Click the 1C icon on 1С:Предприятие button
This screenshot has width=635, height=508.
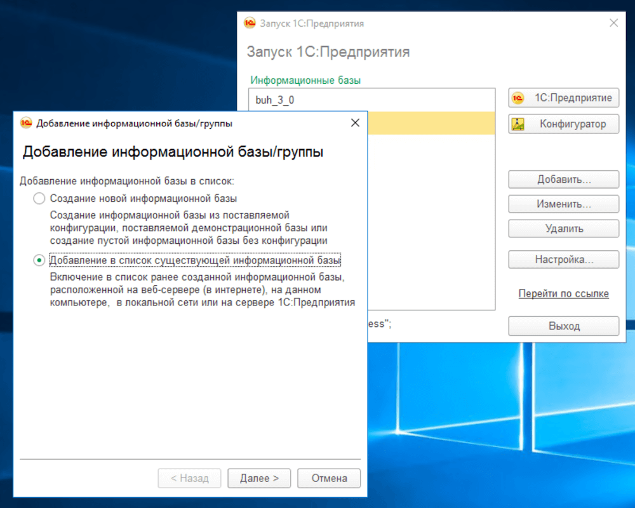pyautogui.click(x=518, y=98)
